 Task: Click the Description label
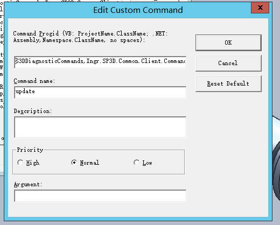[x=33, y=111]
